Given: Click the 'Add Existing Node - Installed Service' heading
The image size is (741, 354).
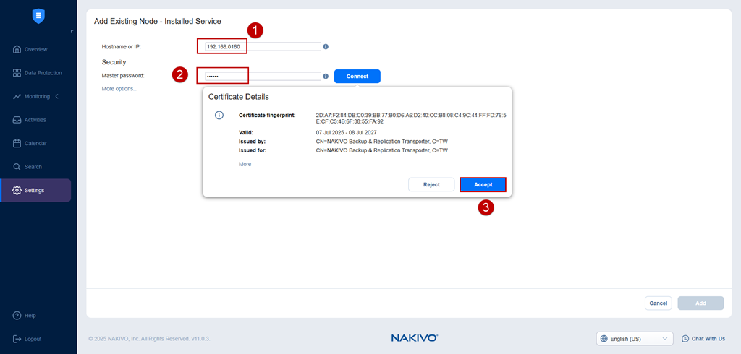Looking at the screenshot, I should pyautogui.click(x=157, y=21).
